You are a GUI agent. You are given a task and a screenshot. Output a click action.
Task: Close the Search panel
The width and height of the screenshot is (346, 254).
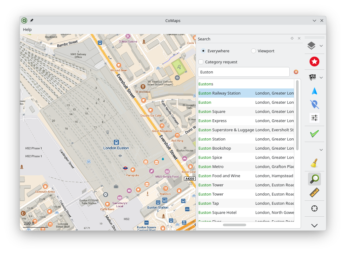[x=299, y=38]
